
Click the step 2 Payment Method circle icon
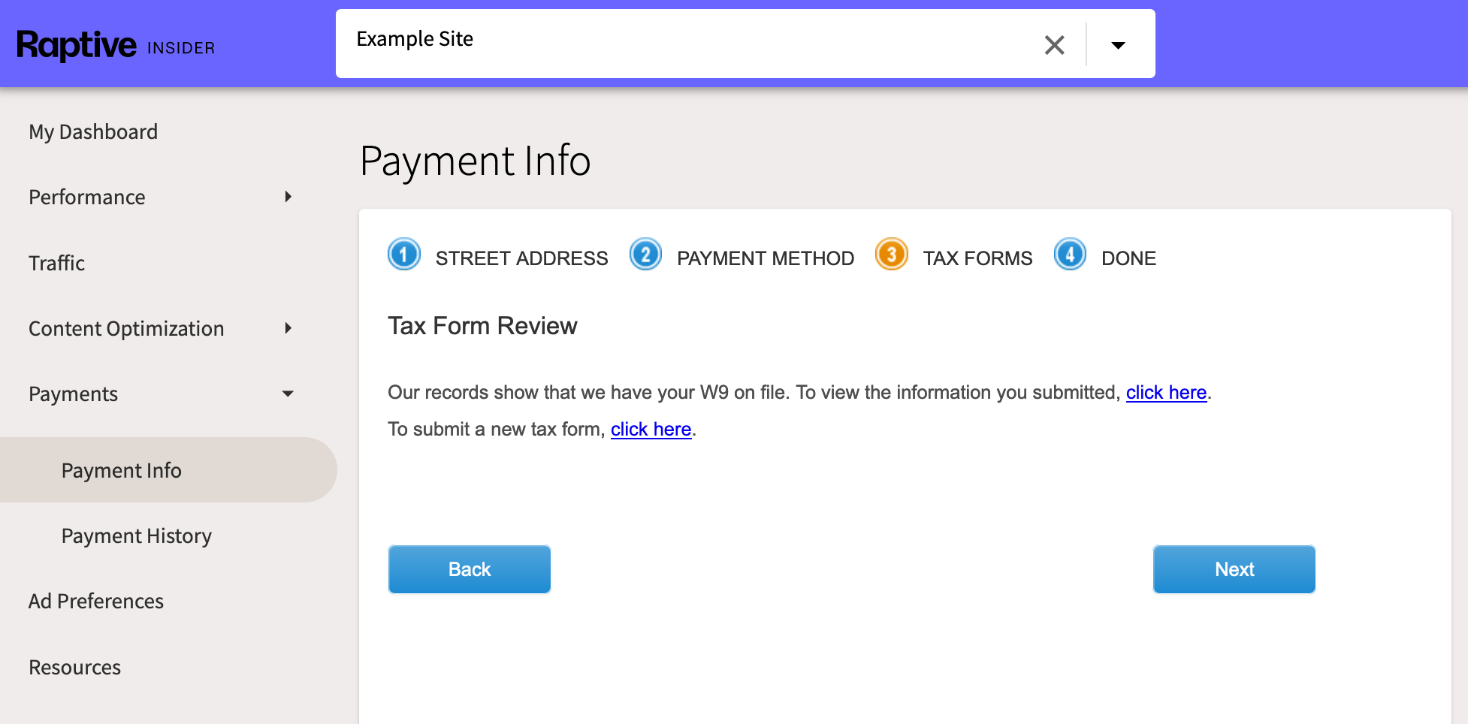(645, 255)
